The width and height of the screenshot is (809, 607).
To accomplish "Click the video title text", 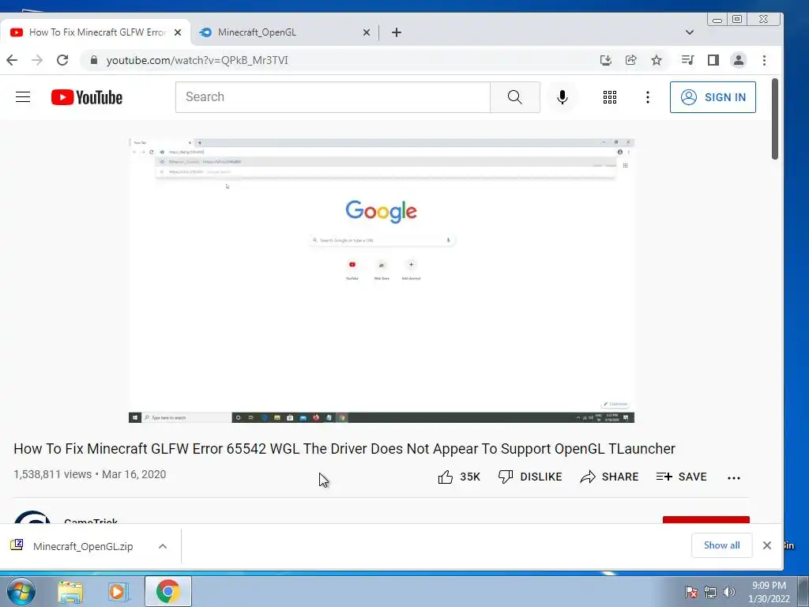I will point(344,449).
